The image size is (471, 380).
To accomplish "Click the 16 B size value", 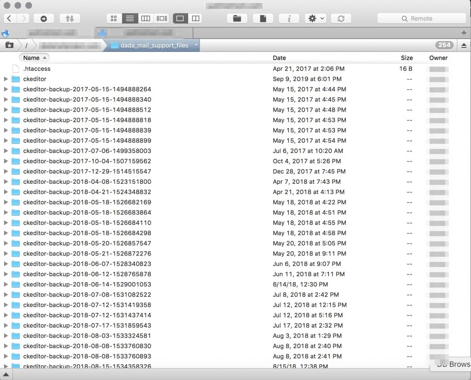I will (x=406, y=69).
